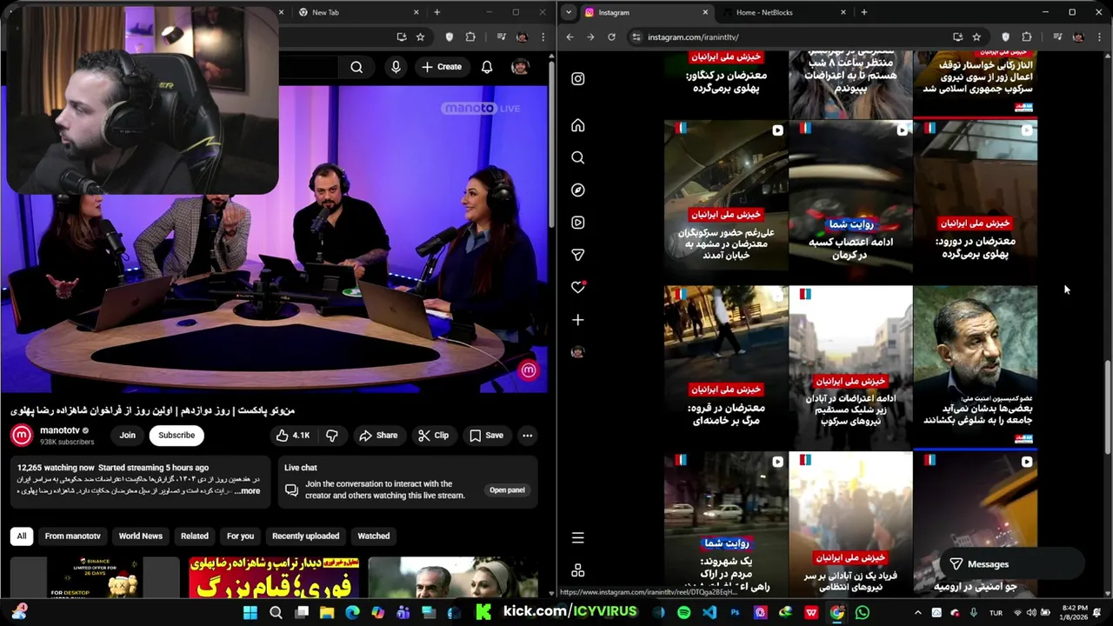Open Instagram Reels icon in sidebar

point(578,223)
